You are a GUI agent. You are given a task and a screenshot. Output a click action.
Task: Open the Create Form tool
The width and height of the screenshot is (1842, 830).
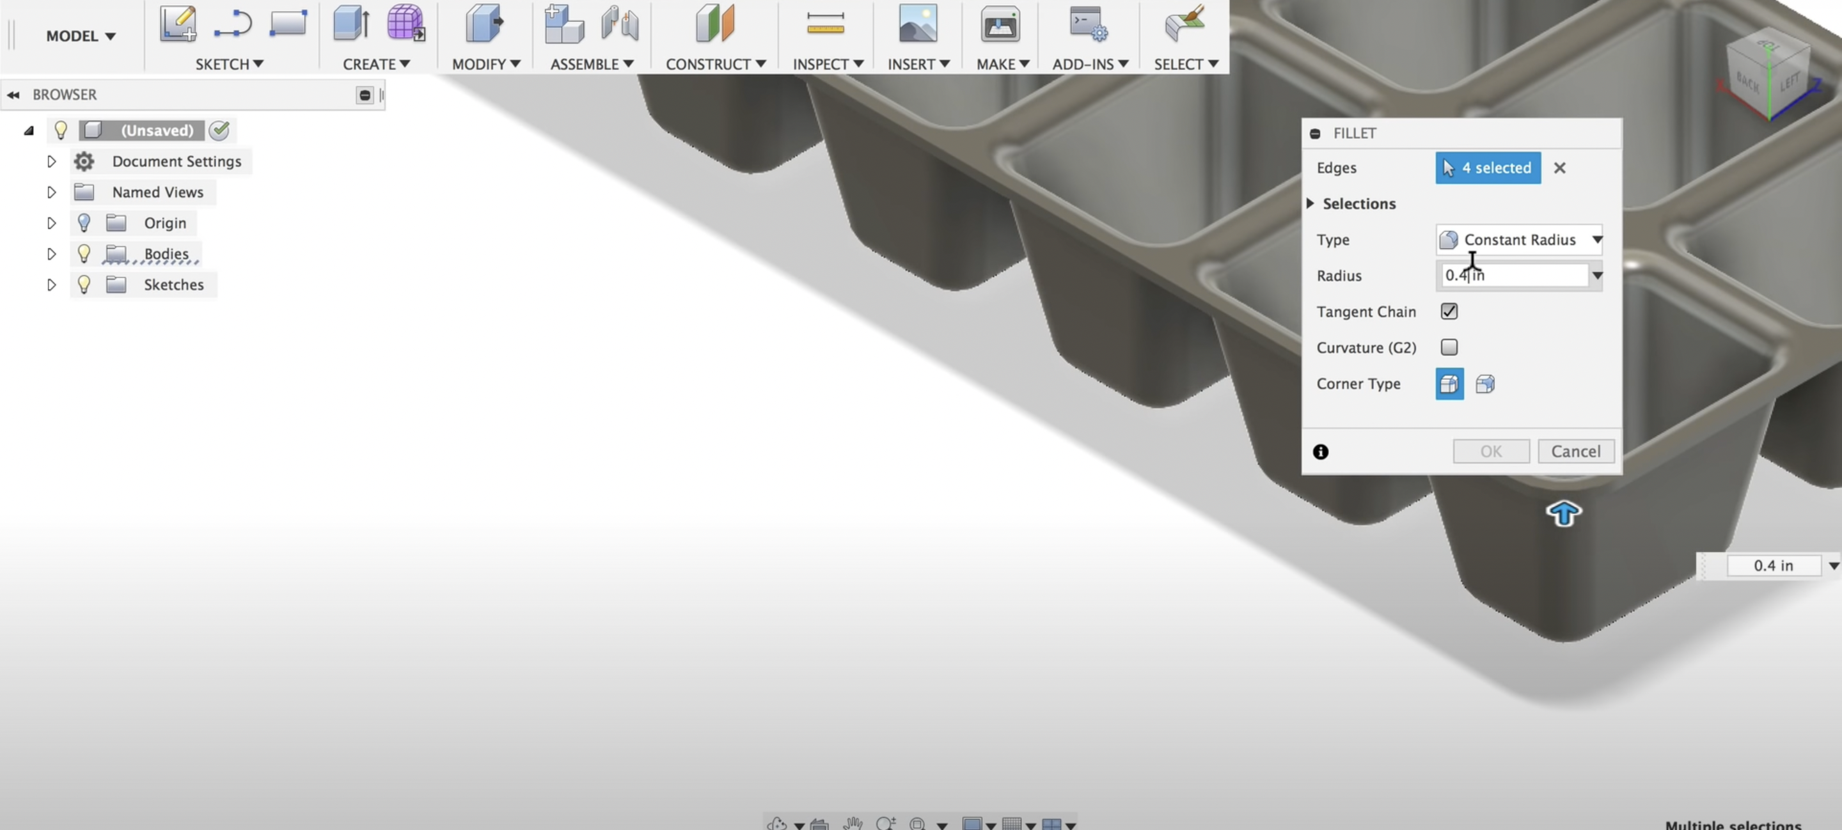405,24
